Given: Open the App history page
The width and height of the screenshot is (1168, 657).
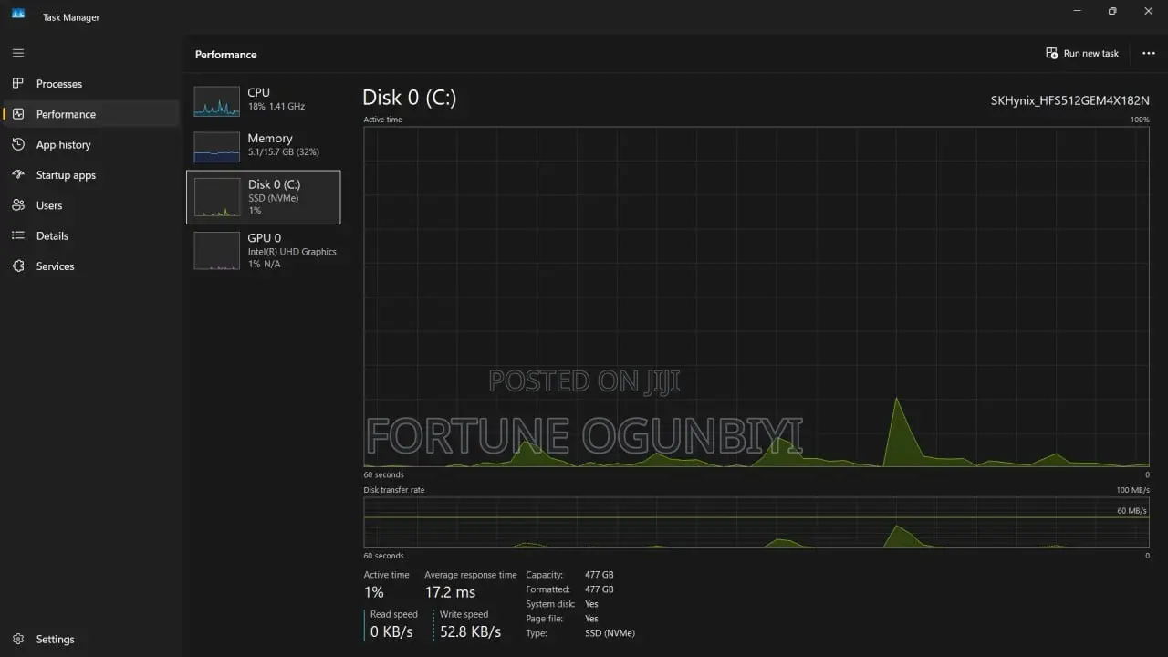Looking at the screenshot, I should [x=91, y=144].
